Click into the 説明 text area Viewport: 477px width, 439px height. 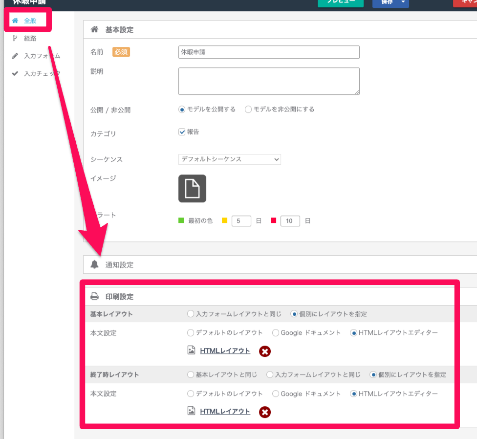[x=269, y=81]
